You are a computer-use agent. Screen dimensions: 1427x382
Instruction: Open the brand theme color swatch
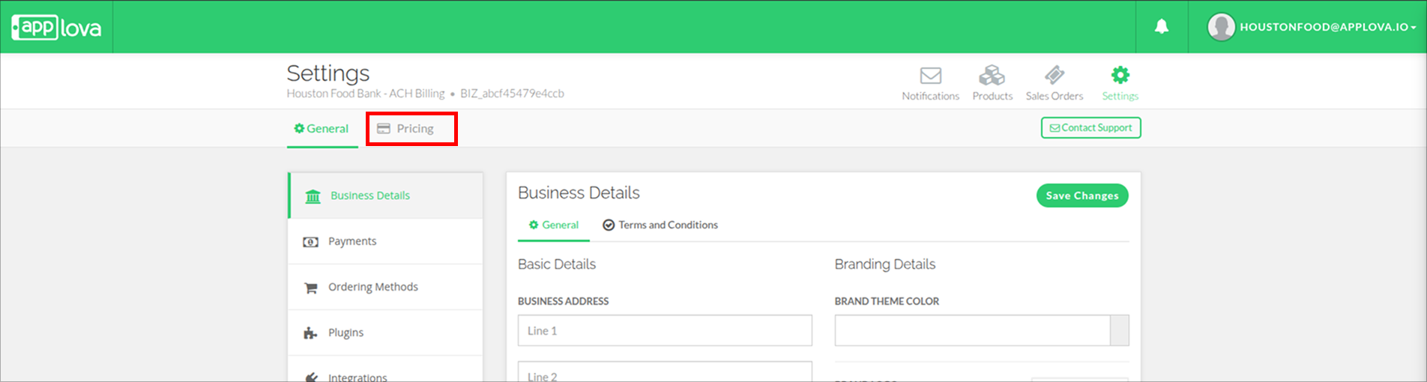[1119, 330]
